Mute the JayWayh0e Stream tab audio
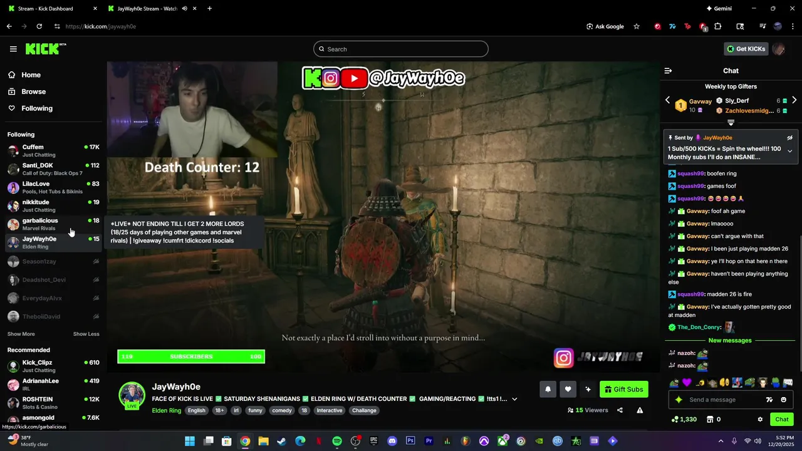The image size is (802, 451). click(x=184, y=9)
